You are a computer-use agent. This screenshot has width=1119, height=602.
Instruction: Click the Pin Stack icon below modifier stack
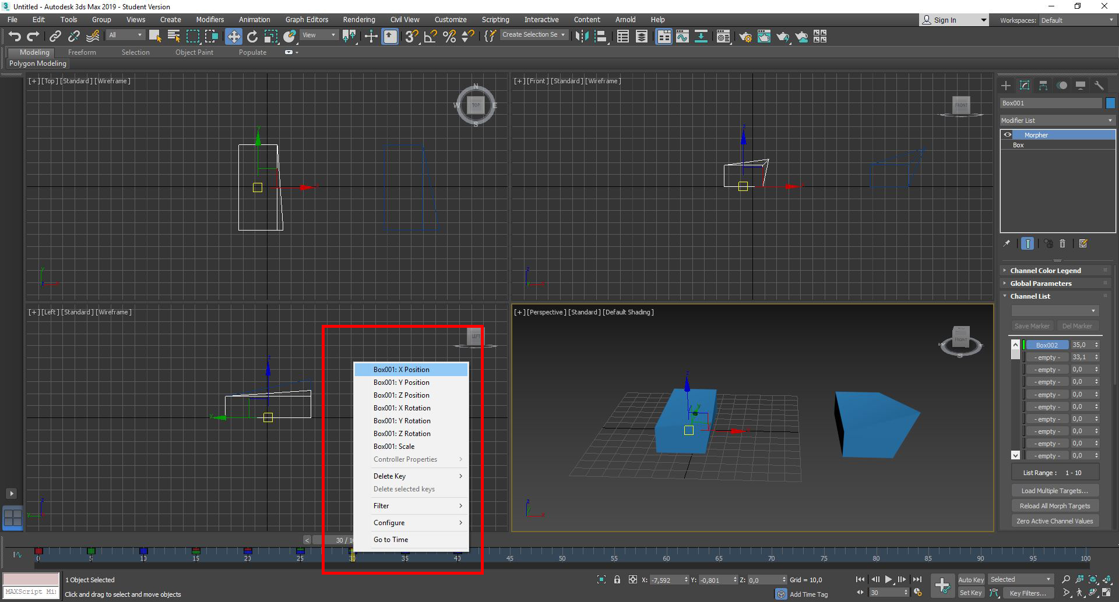click(1007, 243)
